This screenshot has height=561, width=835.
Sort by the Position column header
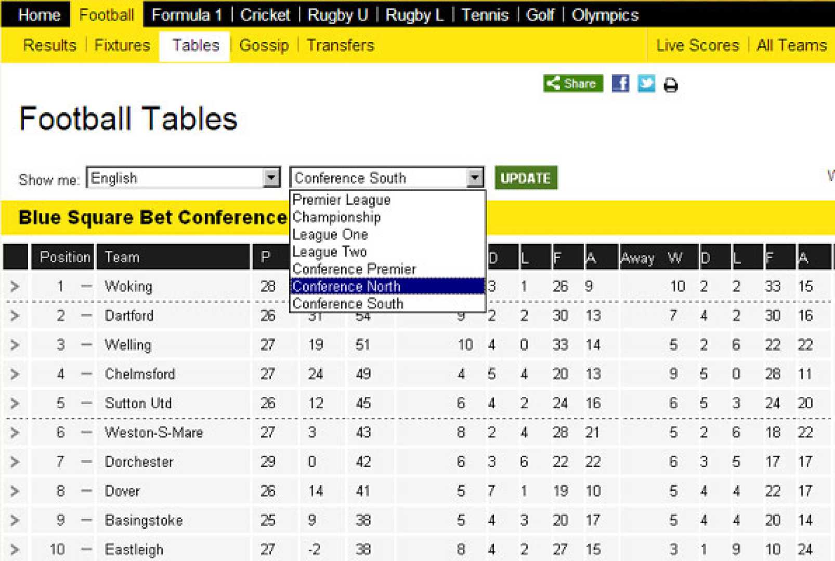coord(64,257)
